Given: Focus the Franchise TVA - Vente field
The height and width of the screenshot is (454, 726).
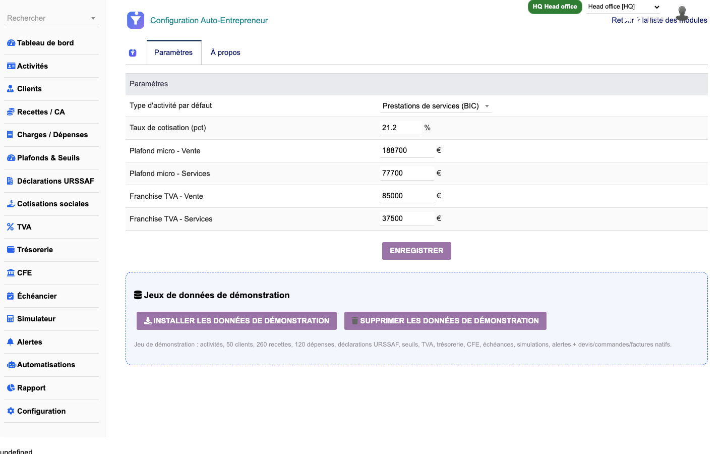Looking at the screenshot, I should click(x=407, y=196).
